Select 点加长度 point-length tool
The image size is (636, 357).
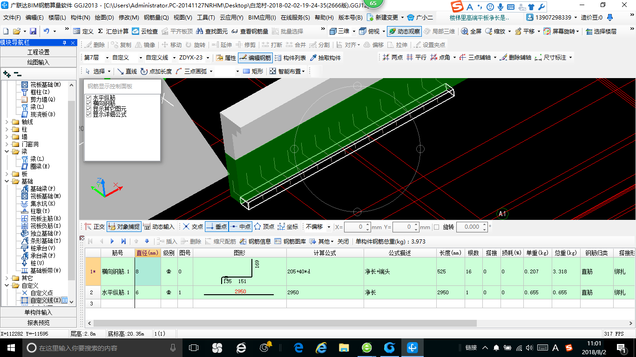[156, 71]
